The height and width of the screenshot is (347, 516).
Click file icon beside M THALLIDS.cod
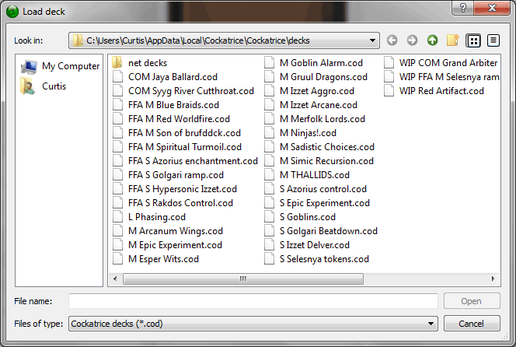pyautogui.click(x=269, y=174)
